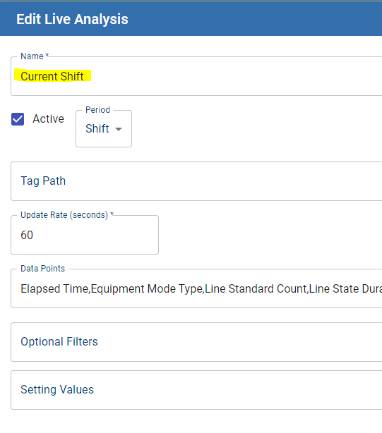Viewport: 382px width, 433px height.
Task: Select the highlighted Current Shift text
Action: tap(52, 76)
